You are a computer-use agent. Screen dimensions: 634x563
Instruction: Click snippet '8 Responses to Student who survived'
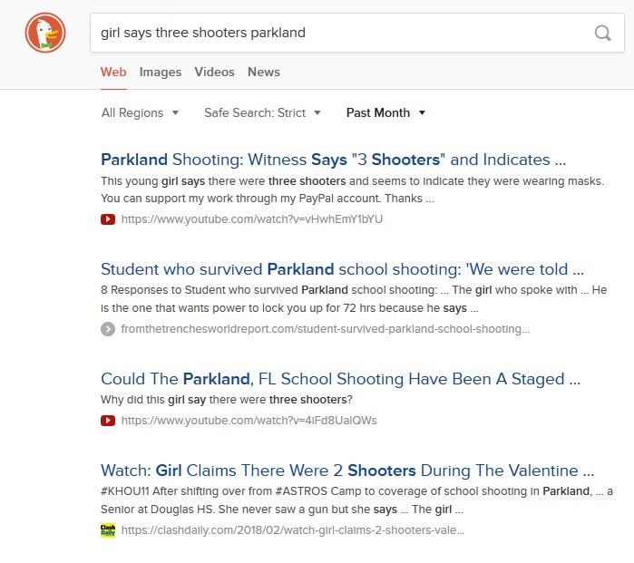click(x=354, y=299)
